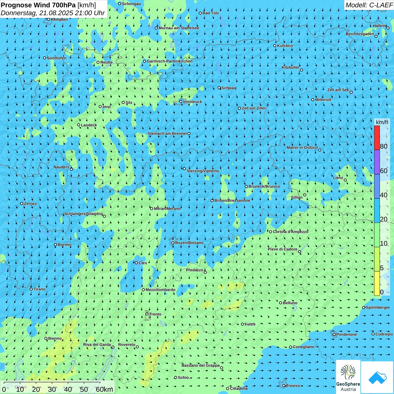
Task: Click the Zernez label
Action: click(x=30, y=203)
